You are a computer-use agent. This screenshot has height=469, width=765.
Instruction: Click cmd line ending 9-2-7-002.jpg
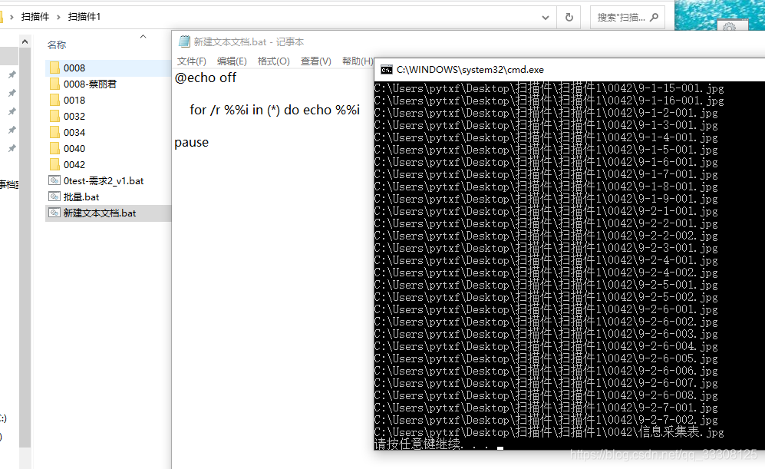(x=546, y=420)
